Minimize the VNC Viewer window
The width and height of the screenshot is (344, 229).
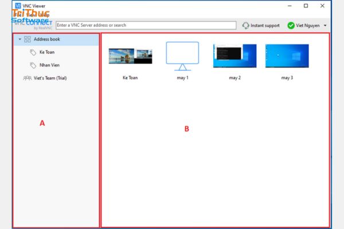290,6
